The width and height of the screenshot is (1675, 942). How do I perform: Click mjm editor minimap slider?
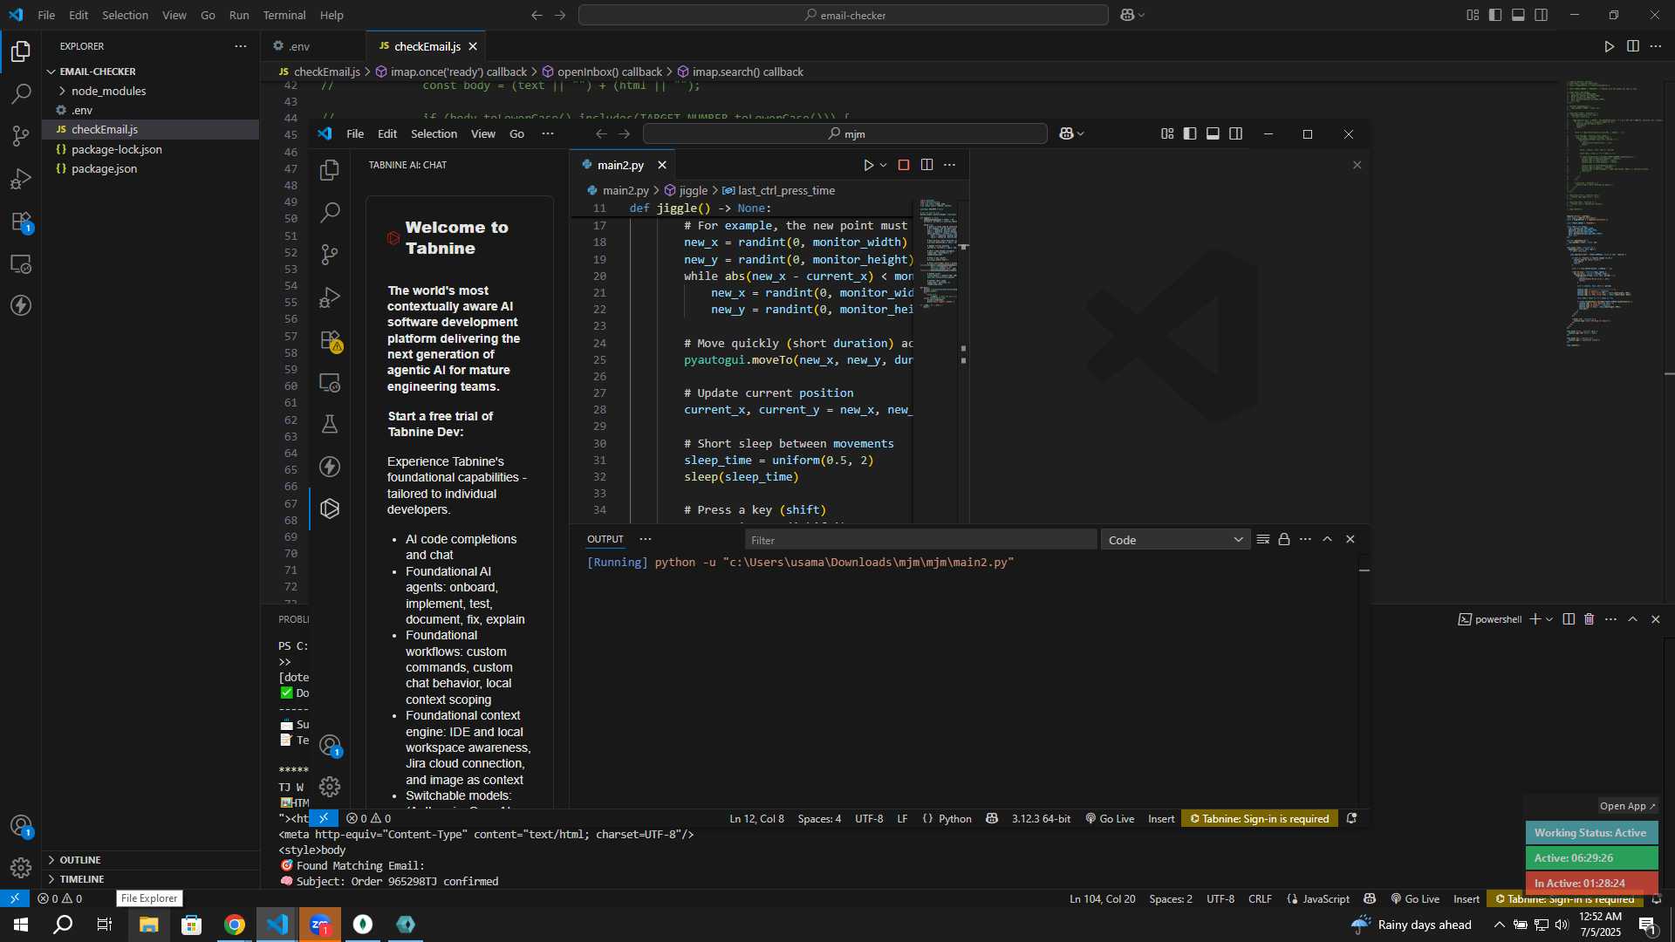pos(940,253)
